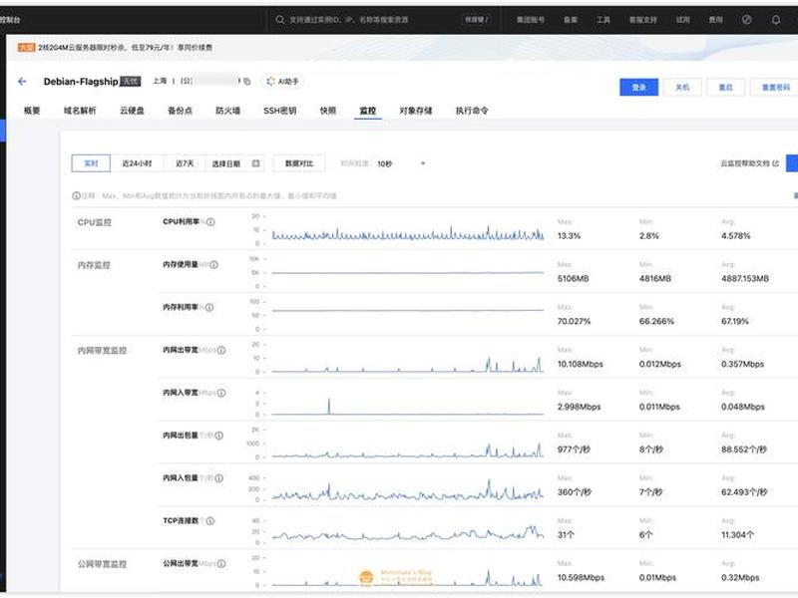The height and width of the screenshot is (598, 798).
Task: Click info icon next to 公网出带宽
Action: pyautogui.click(x=221, y=564)
